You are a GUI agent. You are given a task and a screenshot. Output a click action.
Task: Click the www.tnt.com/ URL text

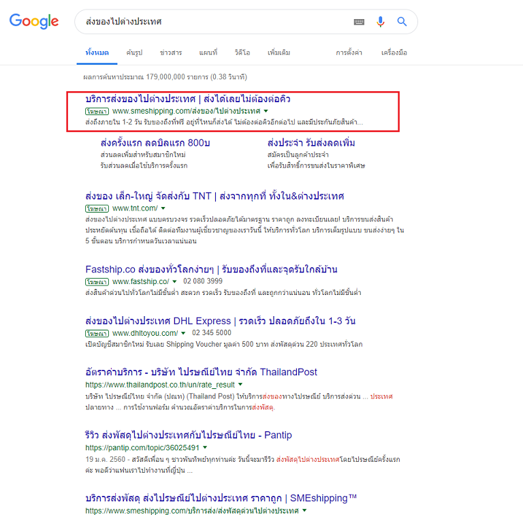click(x=135, y=208)
